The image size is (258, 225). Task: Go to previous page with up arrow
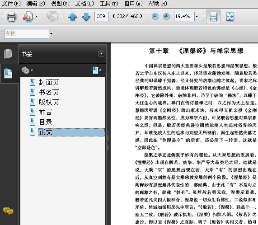pos(73,17)
